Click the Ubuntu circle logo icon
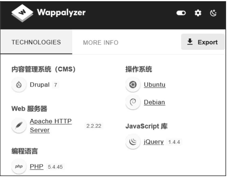 pos(133,85)
